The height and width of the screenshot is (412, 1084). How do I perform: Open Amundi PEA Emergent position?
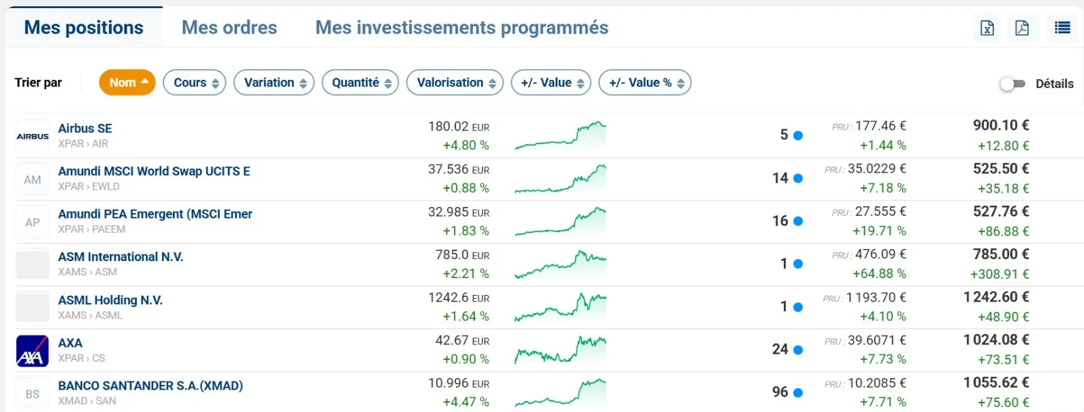tap(155, 214)
